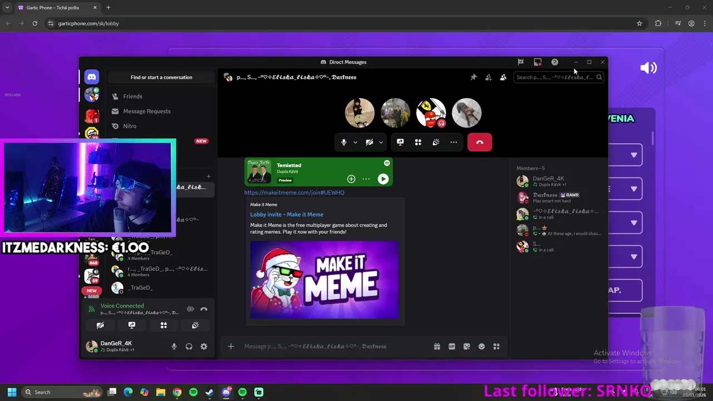Open Discord help question mark icon

555,62
